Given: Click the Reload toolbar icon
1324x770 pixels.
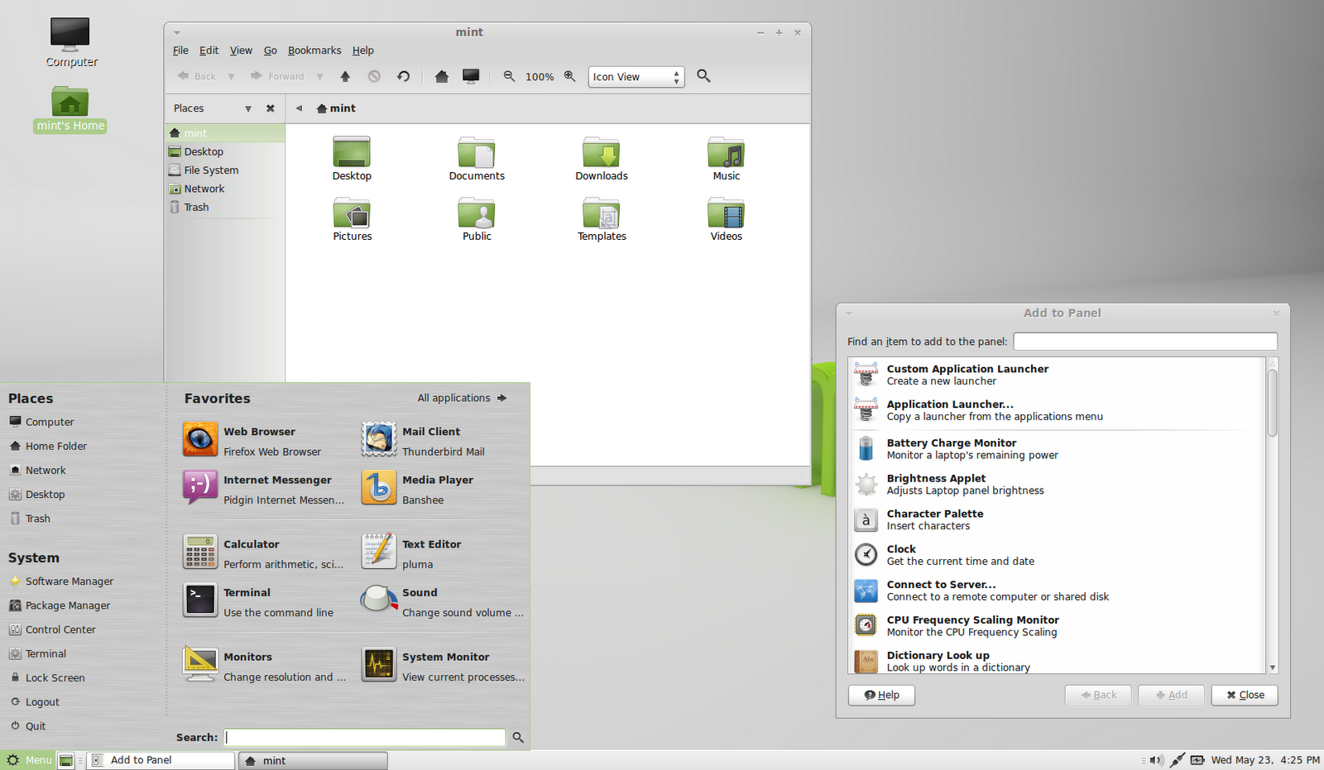Looking at the screenshot, I should [403, 76].
